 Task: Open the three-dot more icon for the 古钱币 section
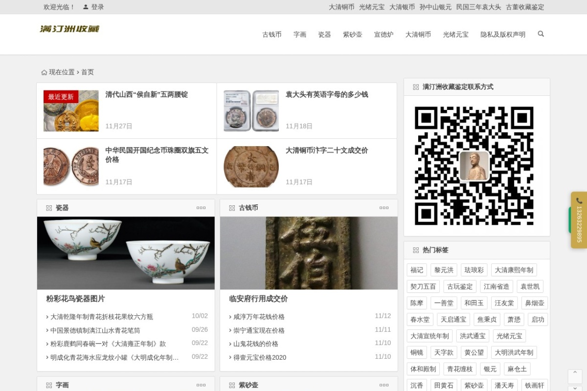[384, 208]
